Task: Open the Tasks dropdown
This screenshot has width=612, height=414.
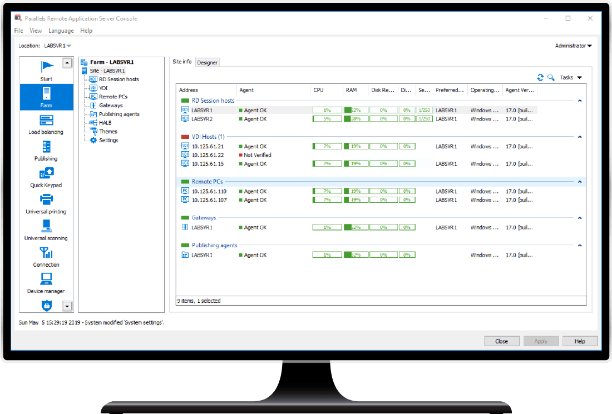Action: (570, 78)
